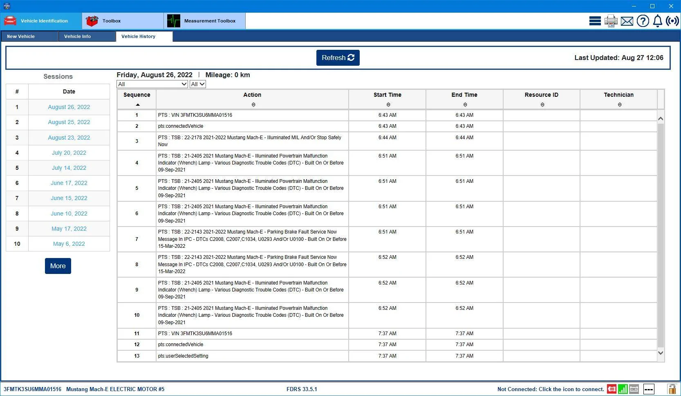
Task: Select sequence 4 TSB 21-2405 action text
Action: [251, 163]
